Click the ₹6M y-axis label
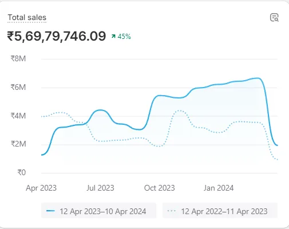The width and height of the screenshot is (289, 229). (18, 87)
